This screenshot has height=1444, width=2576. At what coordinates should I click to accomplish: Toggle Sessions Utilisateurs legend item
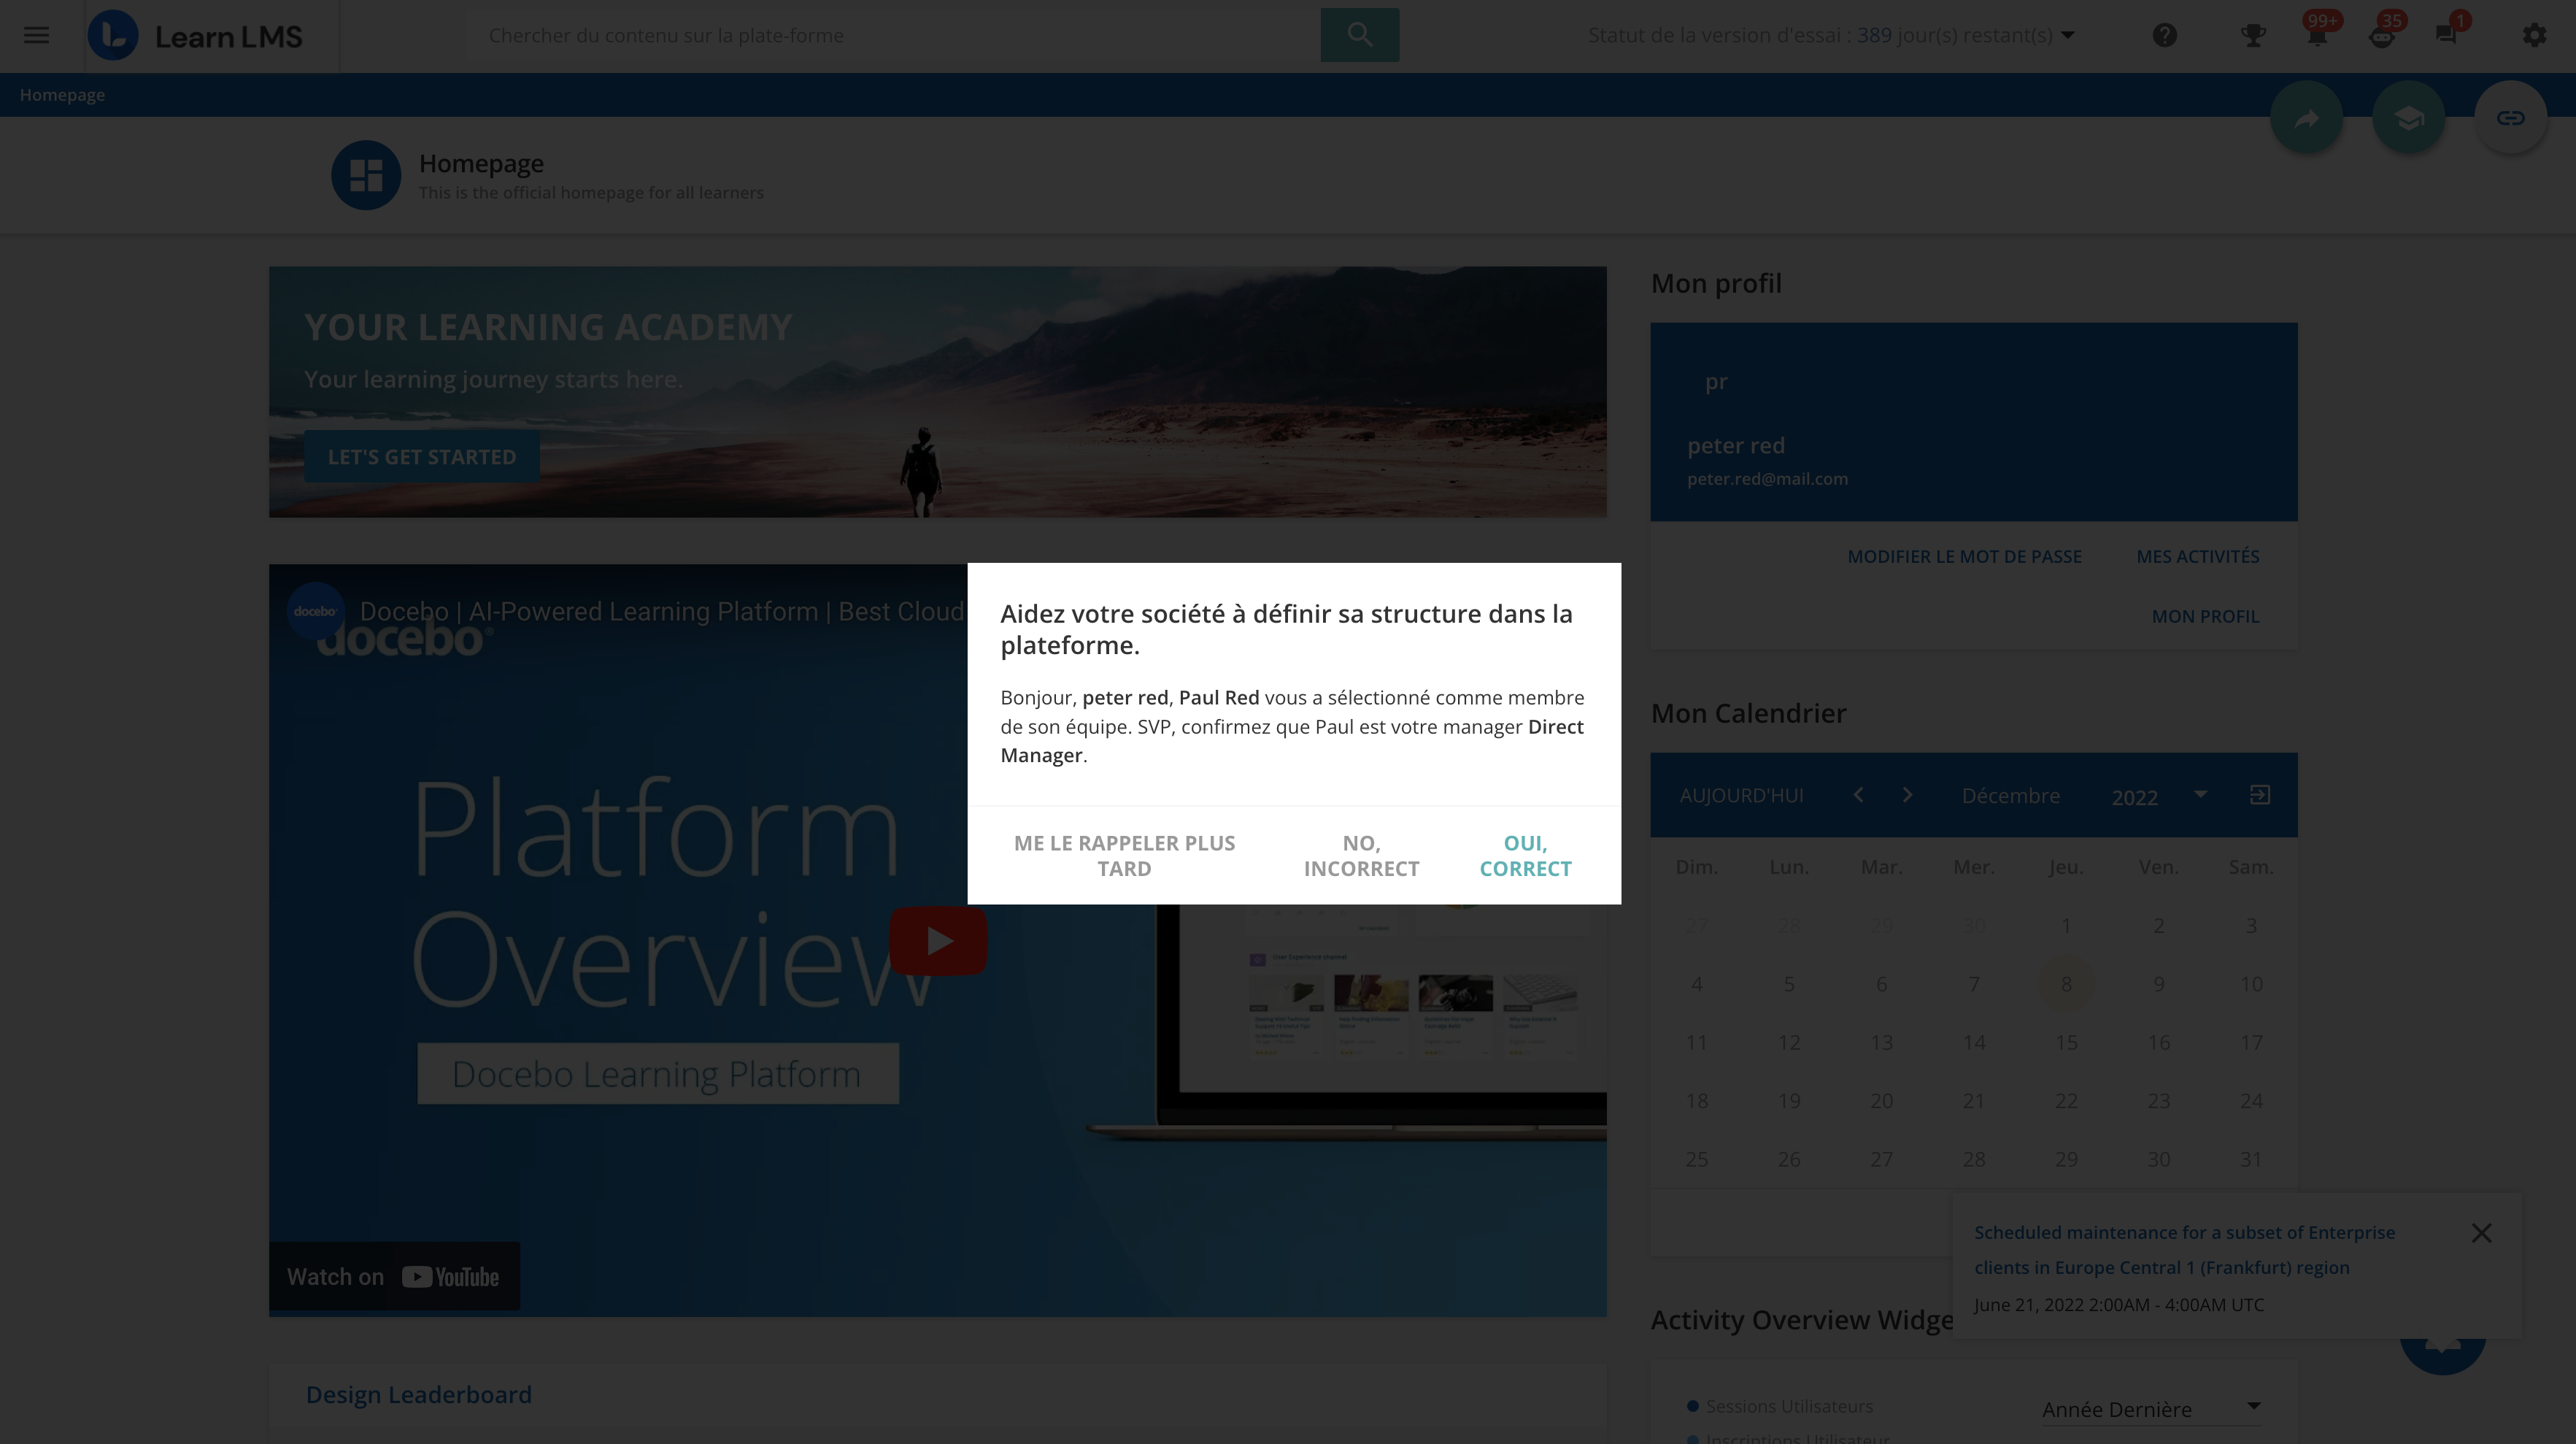point(1780,1406)
